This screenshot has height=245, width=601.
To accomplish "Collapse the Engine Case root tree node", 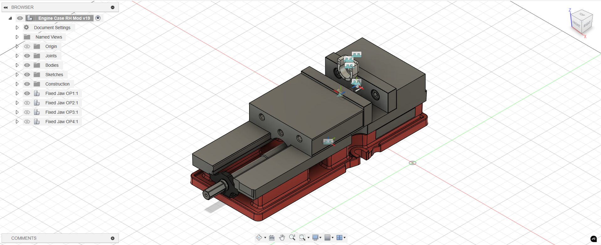I will pyautogui.click(x=10, y=18).
